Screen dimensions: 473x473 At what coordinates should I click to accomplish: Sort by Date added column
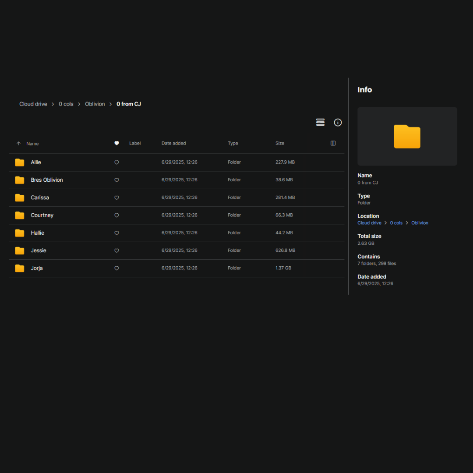click(x=173, y=143)
